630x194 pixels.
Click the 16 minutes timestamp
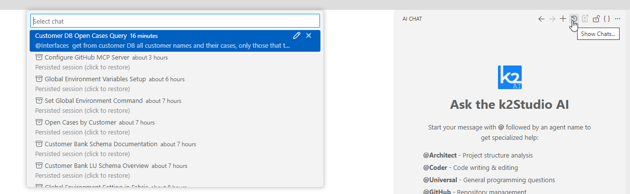pos(144,36)
